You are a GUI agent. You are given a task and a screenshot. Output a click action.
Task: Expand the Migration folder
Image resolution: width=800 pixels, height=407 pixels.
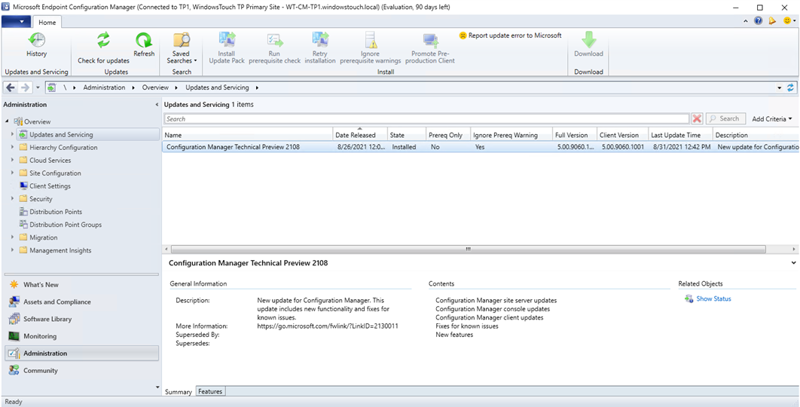12,237
